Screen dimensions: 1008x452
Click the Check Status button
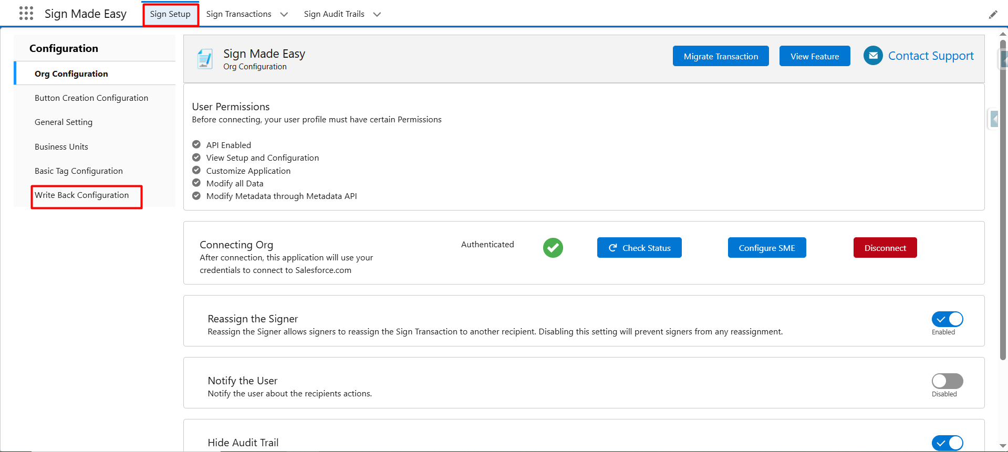coord(639,248)
